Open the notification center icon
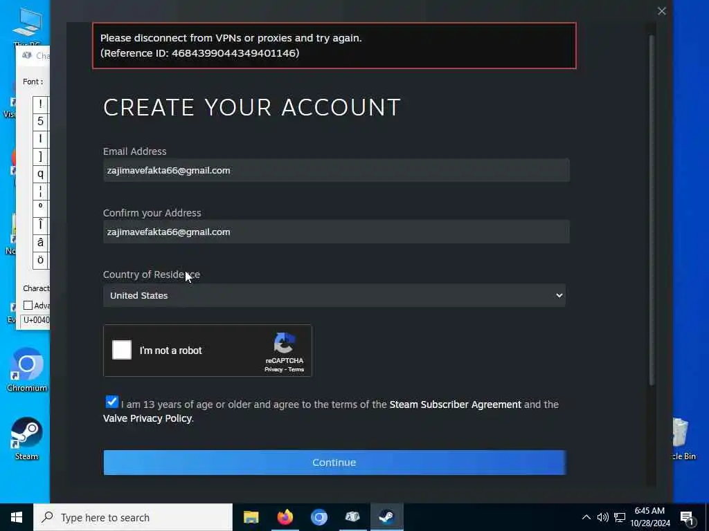Screen dimensions: 709x531 (688, 518)
